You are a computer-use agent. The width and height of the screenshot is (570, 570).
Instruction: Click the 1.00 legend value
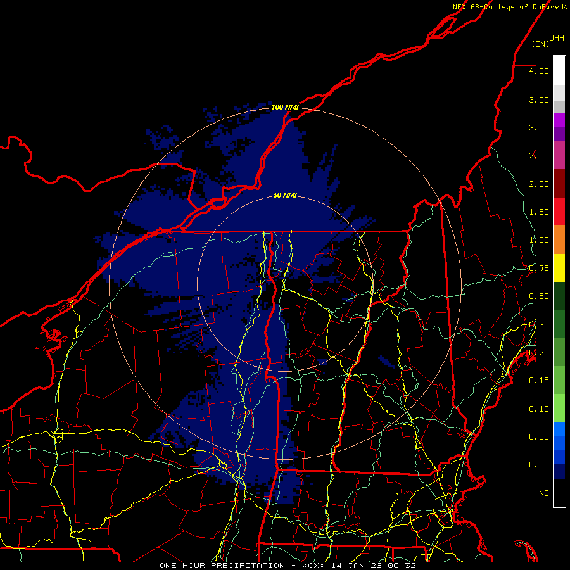tap(539, 240)
